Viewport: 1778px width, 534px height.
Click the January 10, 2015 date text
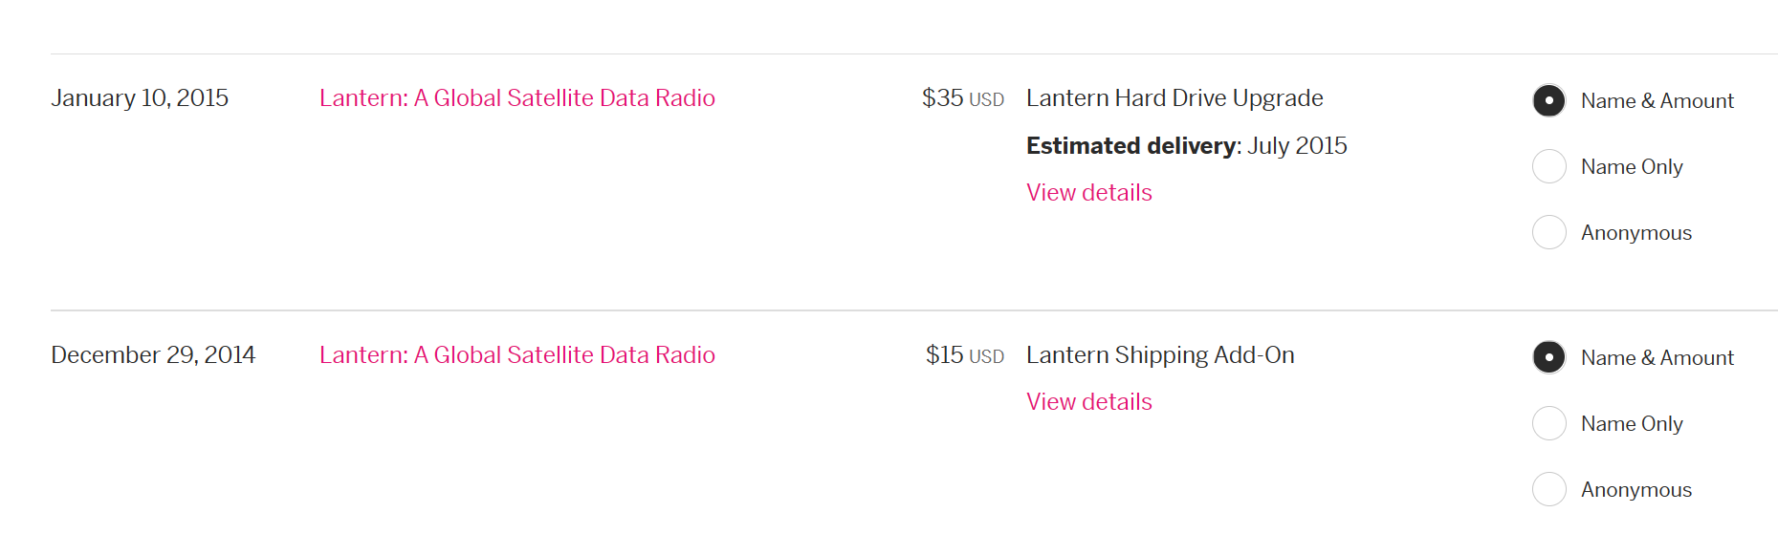140,98
